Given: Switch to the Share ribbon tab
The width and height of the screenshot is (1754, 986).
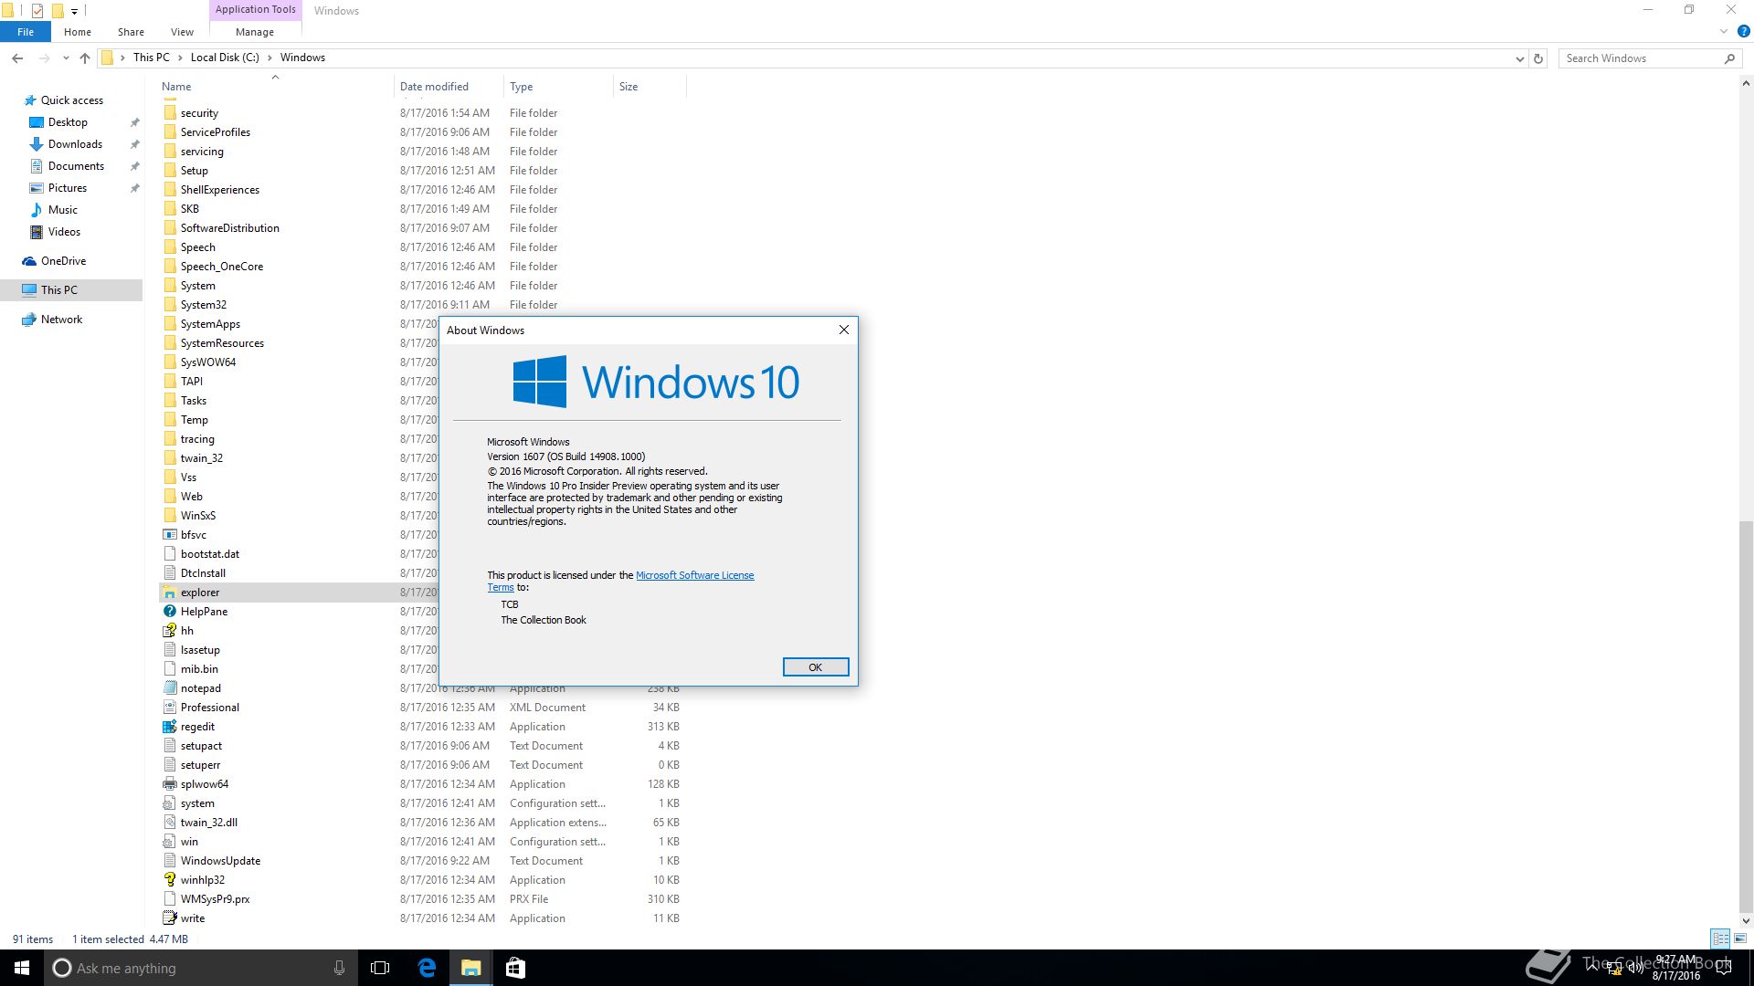Looking at the screenshot, I should [x=131, y=31].
